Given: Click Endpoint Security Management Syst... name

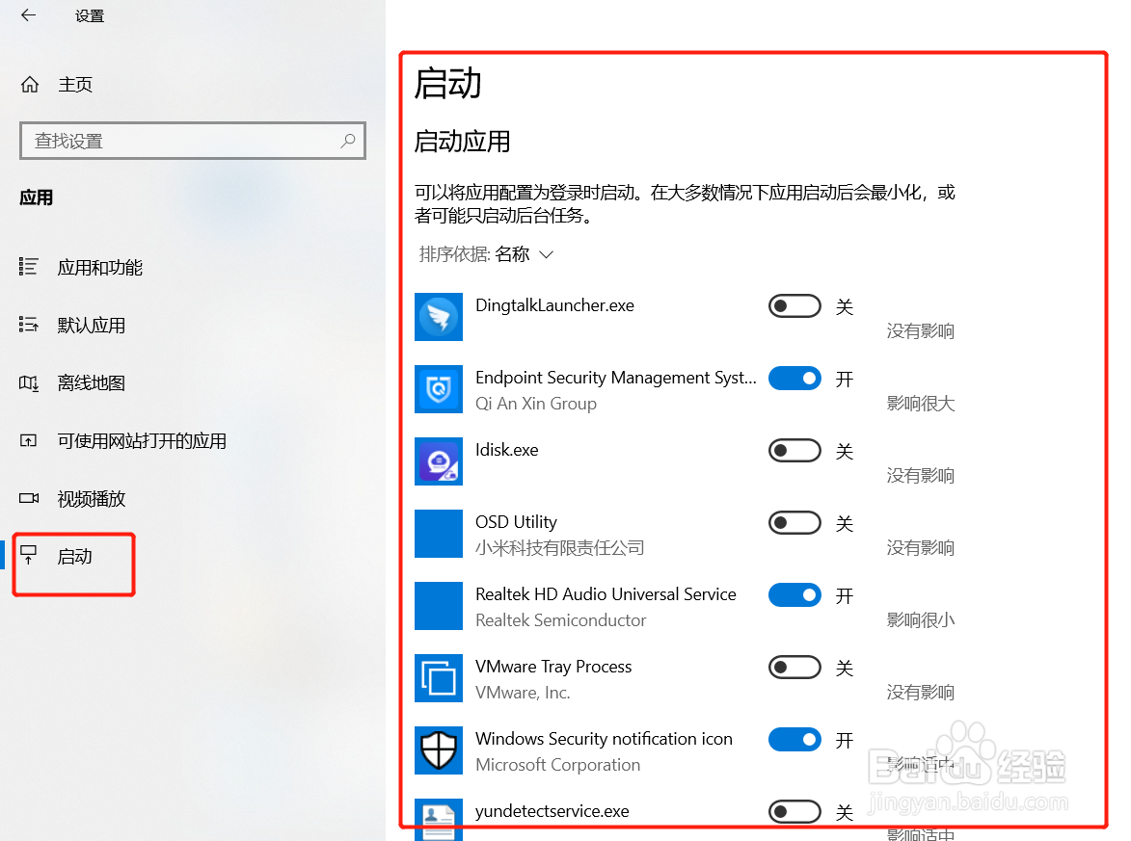Looking at the screenshot, I should 616,378.
